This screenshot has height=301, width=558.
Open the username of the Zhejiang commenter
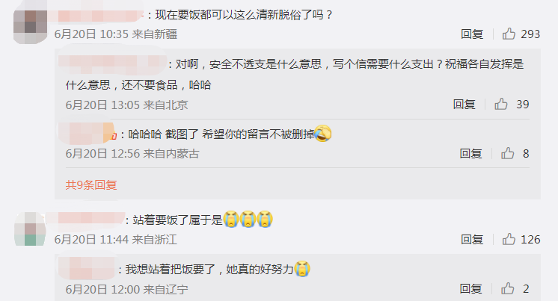(x=89, y=218)
